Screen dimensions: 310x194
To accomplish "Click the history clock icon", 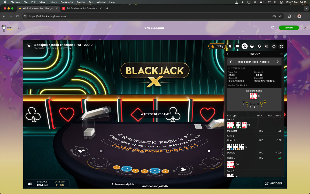I will pyautogui.click(x=244, y=46).
